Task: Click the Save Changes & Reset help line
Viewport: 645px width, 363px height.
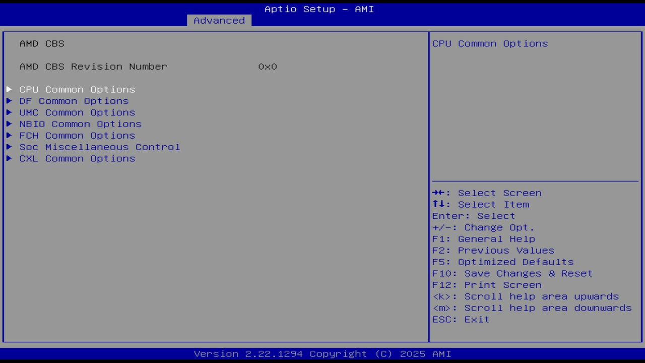Action: click(x=512, y=273)
